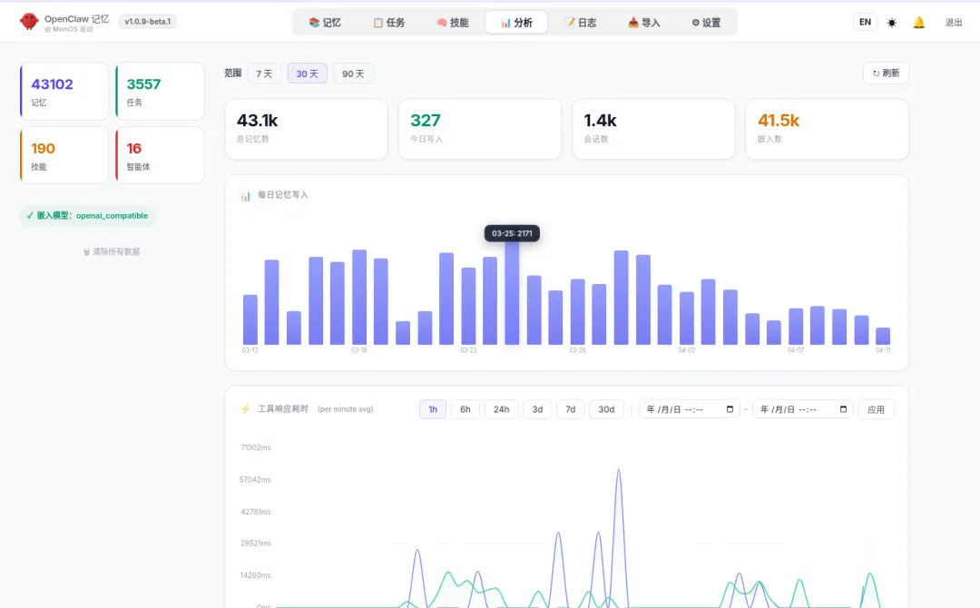The image size is (980, 608).
Task: Click the lightning icon beside 工具响应耗时
Action: [x=246, y=408]
